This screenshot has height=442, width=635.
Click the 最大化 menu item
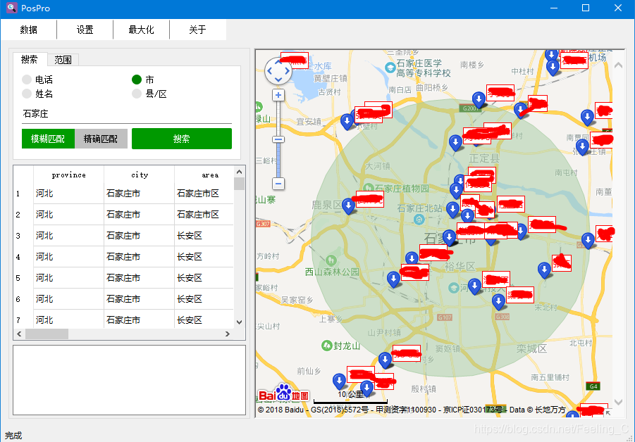tap(142, 30)
